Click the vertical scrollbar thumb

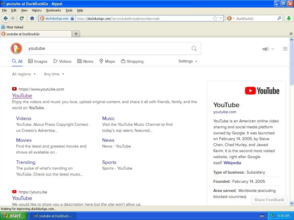click(291, 64)
